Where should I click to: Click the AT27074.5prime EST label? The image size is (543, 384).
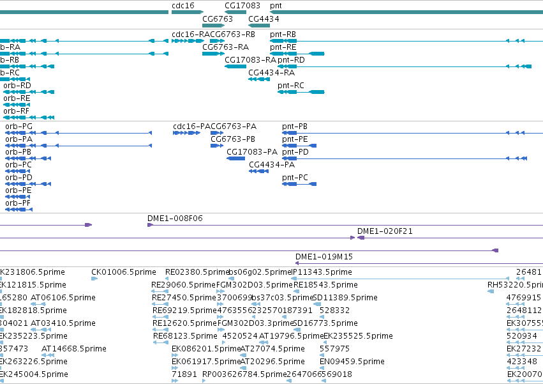(x=272, y=349)
